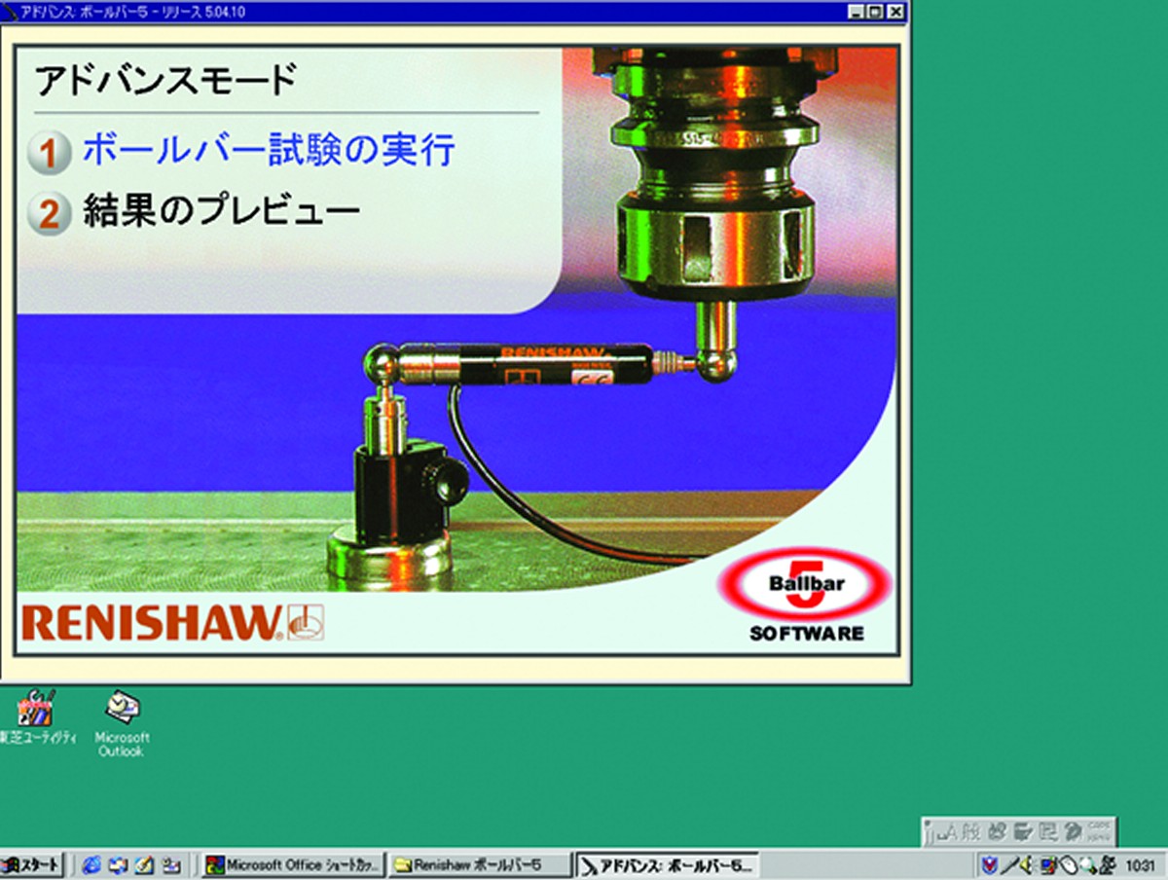
Task: Click the volume speaker tray icon
Action: coord(1028,864)
